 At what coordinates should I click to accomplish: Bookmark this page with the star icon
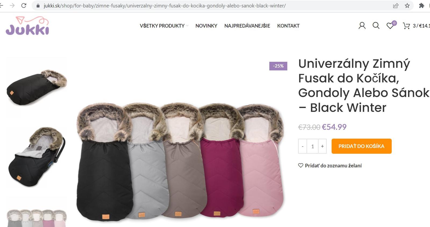point(407,6)
